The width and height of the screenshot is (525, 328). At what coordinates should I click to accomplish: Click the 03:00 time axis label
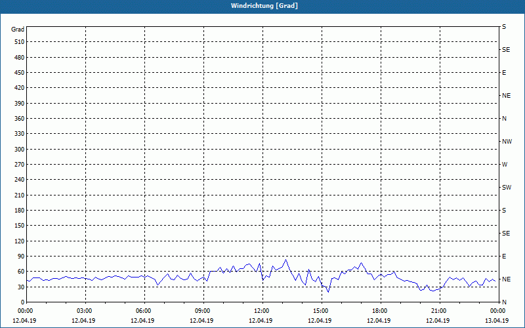coord(85,311)
